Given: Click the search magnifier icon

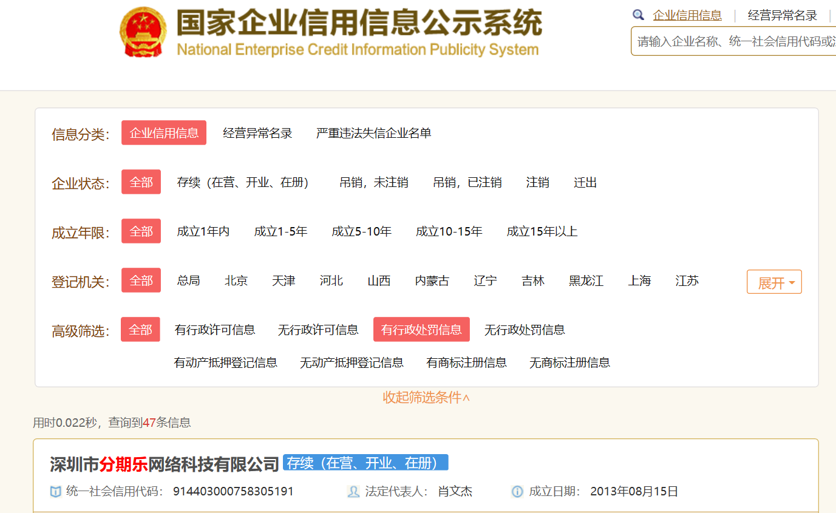Looking at the screenshot, I should click(638, 14).
